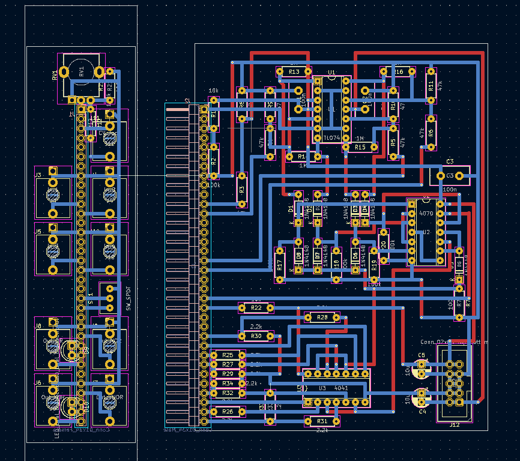
Task: Select resistor R25 footprint
Action: (228, 355)
